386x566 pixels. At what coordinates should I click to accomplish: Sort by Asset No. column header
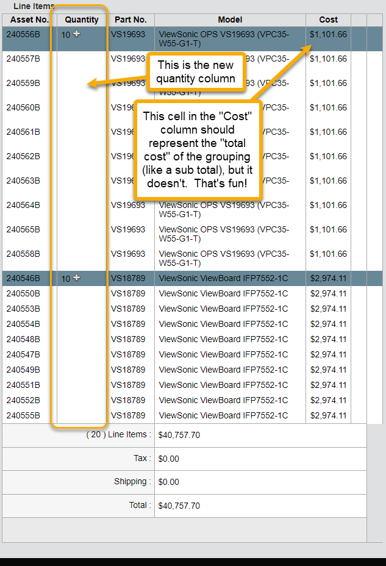click(x=29, y=20)
